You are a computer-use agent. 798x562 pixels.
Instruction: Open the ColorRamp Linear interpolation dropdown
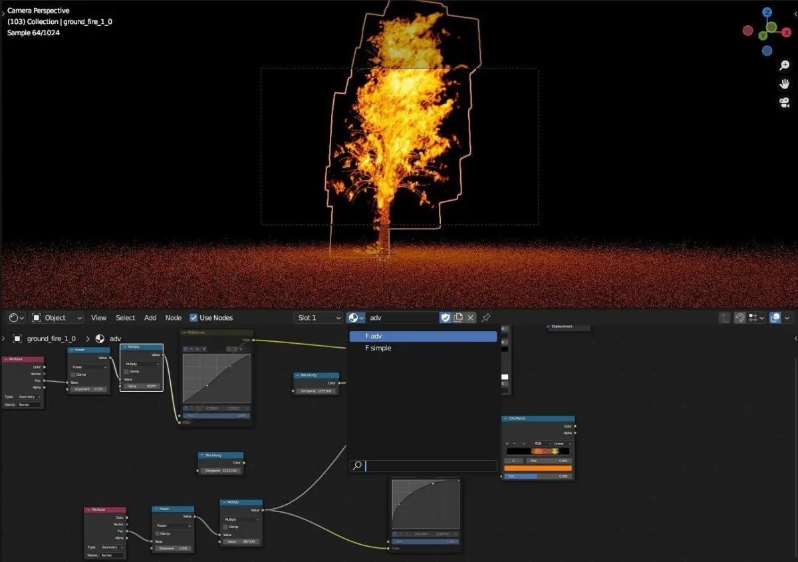click(x=561, y=444)
